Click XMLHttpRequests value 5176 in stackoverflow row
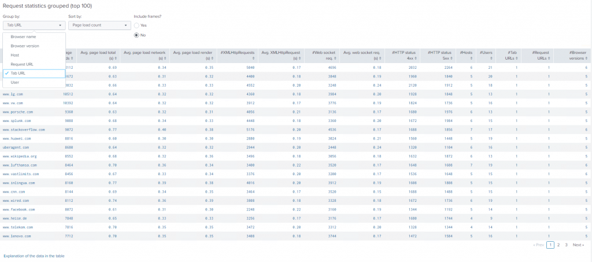Viewport: 592px width, 262px height. 250,130
